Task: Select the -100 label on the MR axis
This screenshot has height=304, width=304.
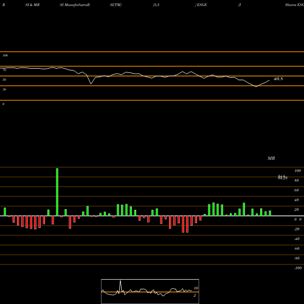Action: 297,268
